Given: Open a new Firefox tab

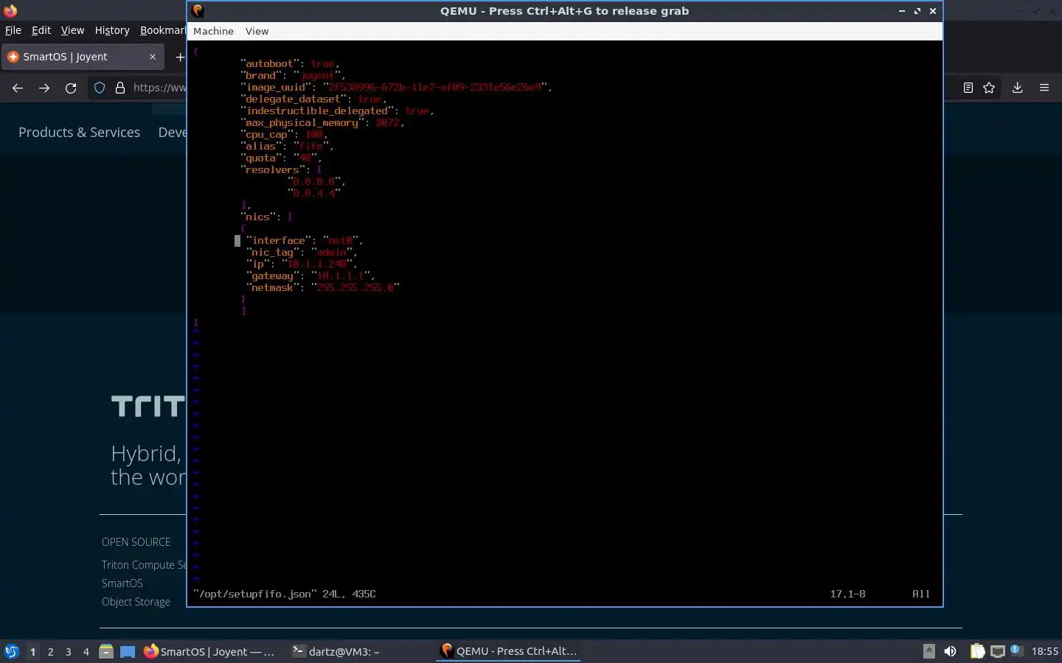Looking at the screenshot, I should click(179, 57).
